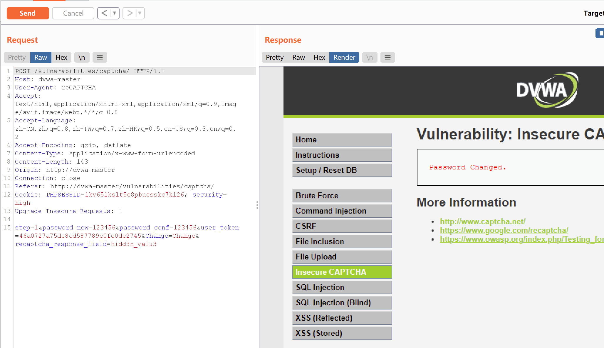
Task: Toggle response \n non-printable characters display
Action: tap(369, 57)
